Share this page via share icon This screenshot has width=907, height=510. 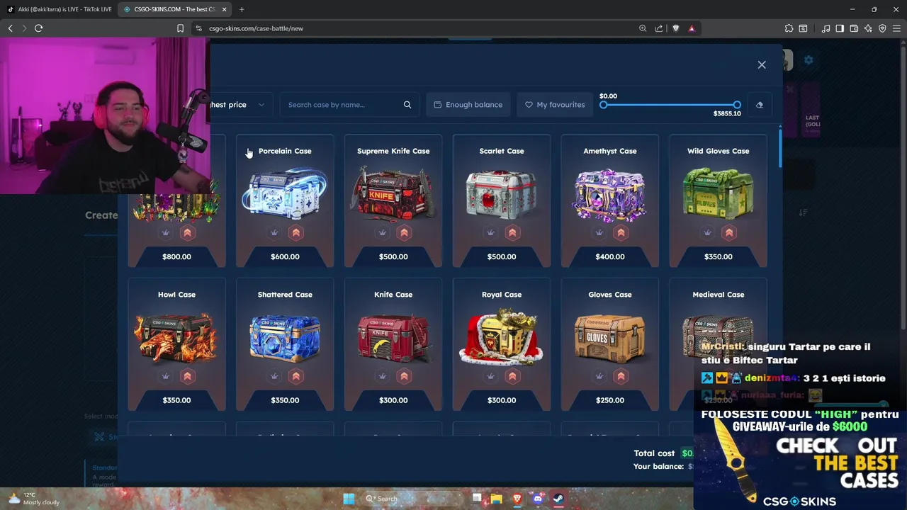pyautogui.click(x=659, y=28)
